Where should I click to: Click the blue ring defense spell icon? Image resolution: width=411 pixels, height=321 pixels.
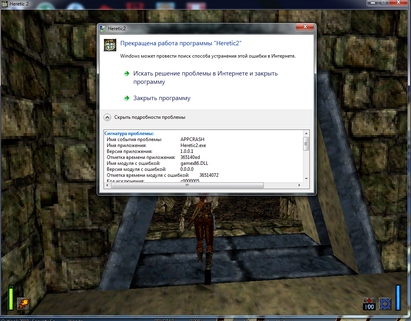tap(385, 304)
